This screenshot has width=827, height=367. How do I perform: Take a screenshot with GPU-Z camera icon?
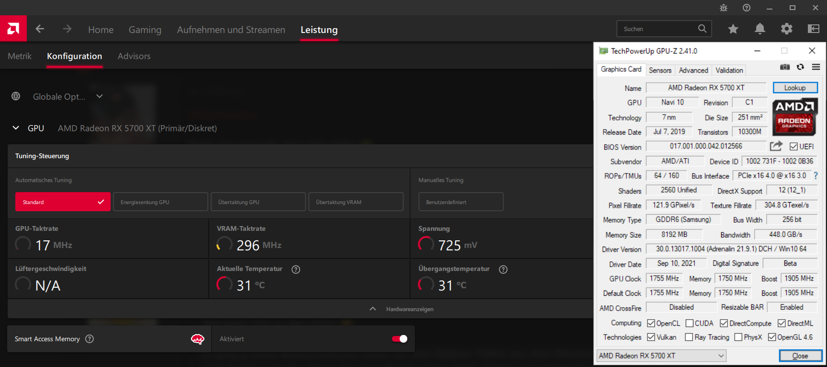pos(785,67)
